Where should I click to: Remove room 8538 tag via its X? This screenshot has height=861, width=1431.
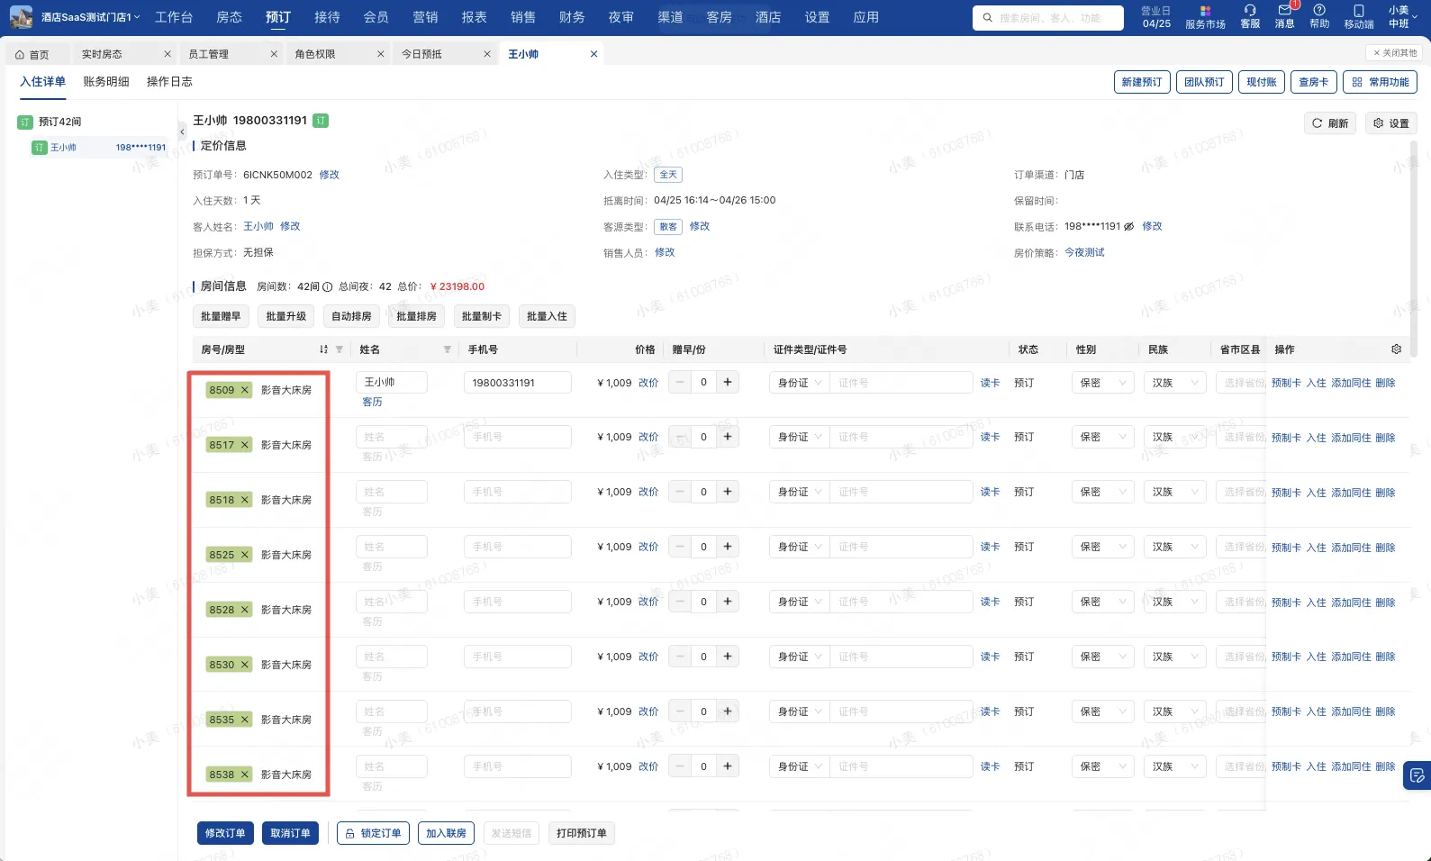[244, 775]
